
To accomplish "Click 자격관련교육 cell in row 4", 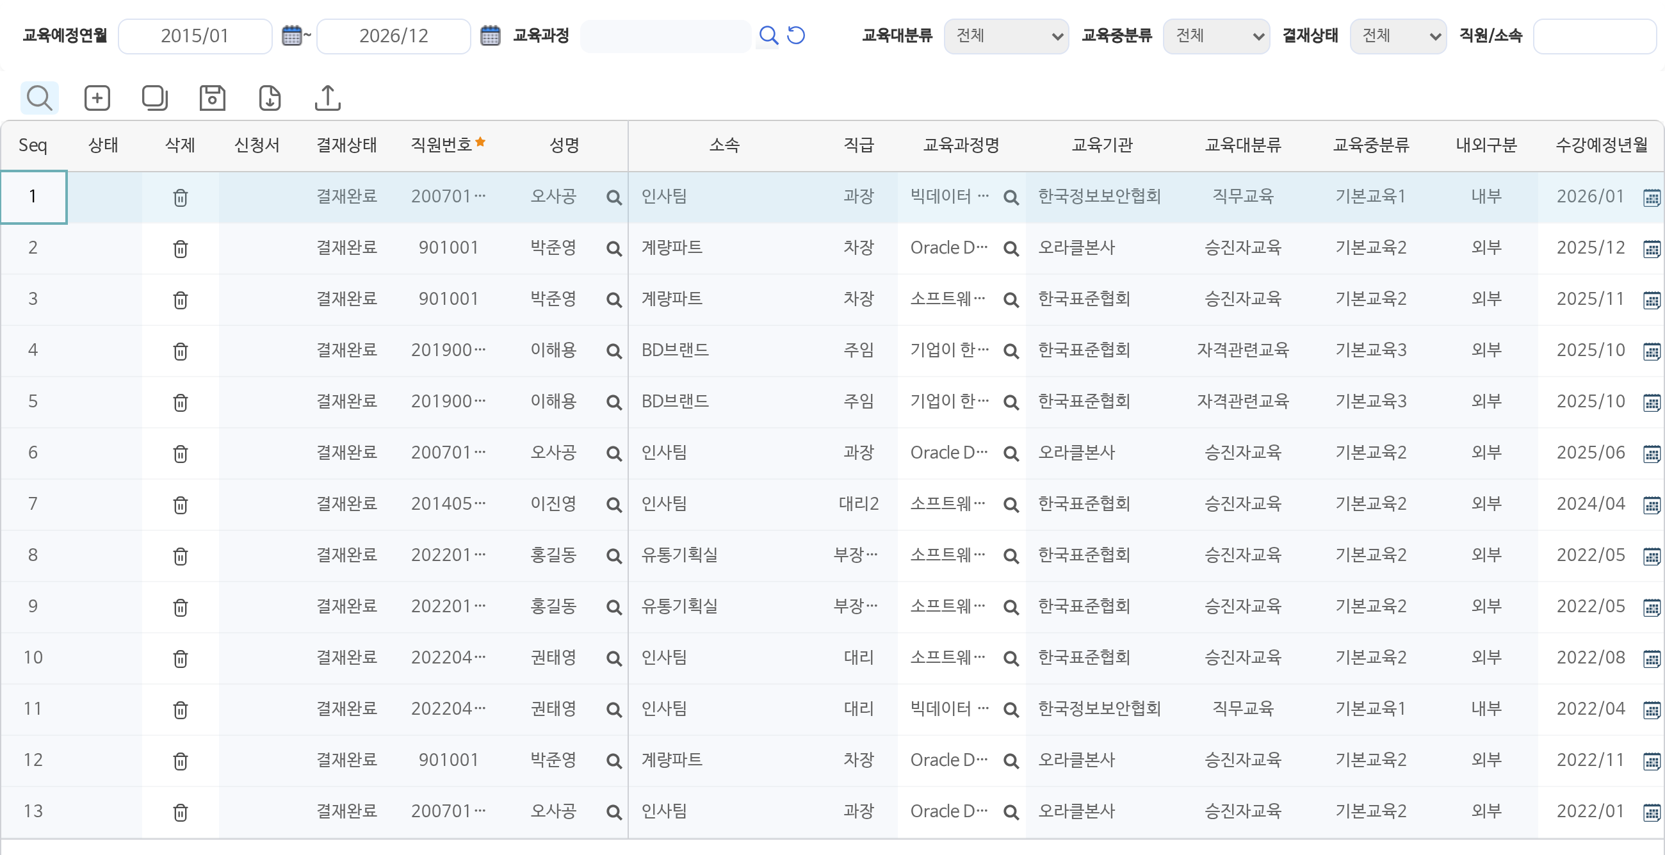I will tap(1242, 350).
